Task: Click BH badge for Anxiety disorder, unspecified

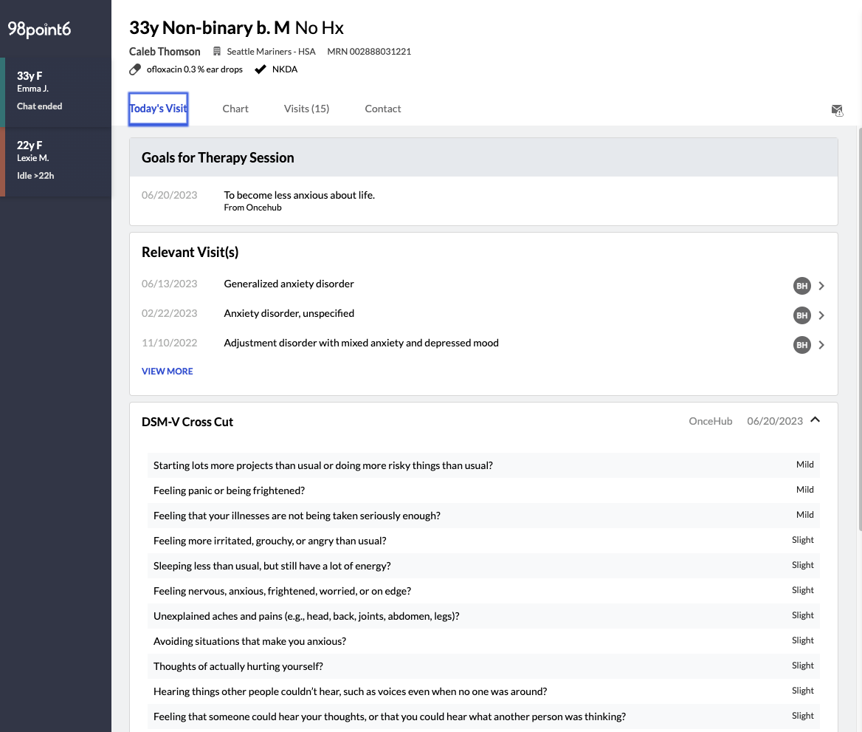Action: click(x=801, y=315)
